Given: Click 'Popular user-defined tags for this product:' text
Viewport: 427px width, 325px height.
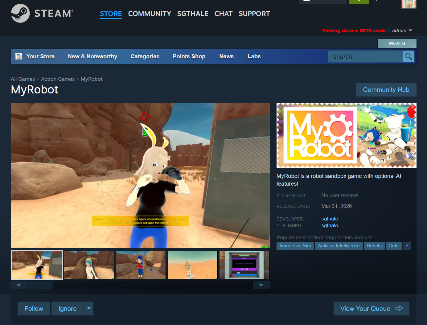Looking at the screenshot, I should (325, 238).
